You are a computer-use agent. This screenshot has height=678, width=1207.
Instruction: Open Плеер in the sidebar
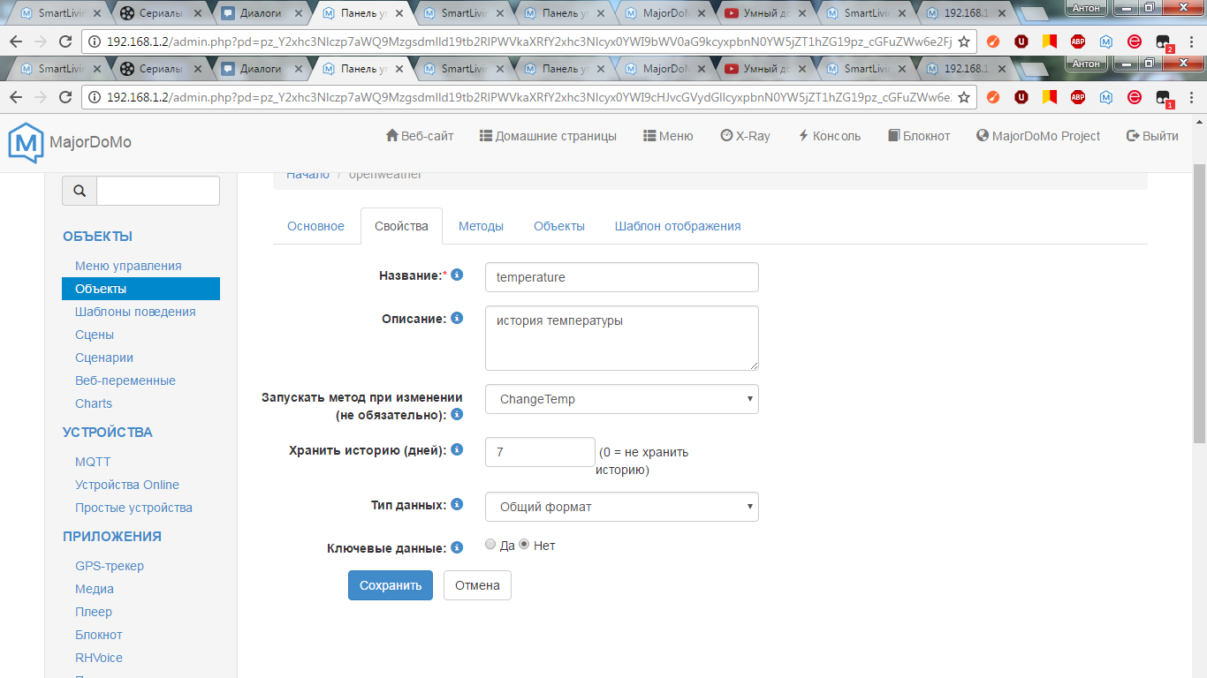pos(94,612)
